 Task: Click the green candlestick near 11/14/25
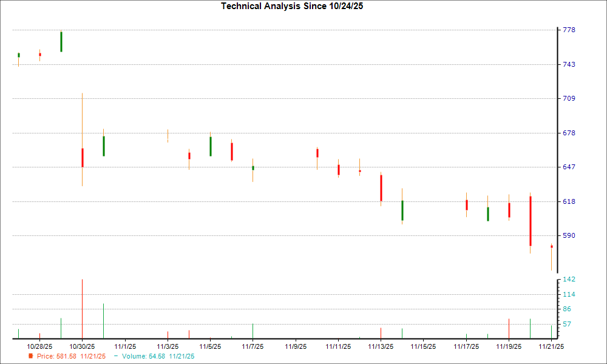coord(402,209)
